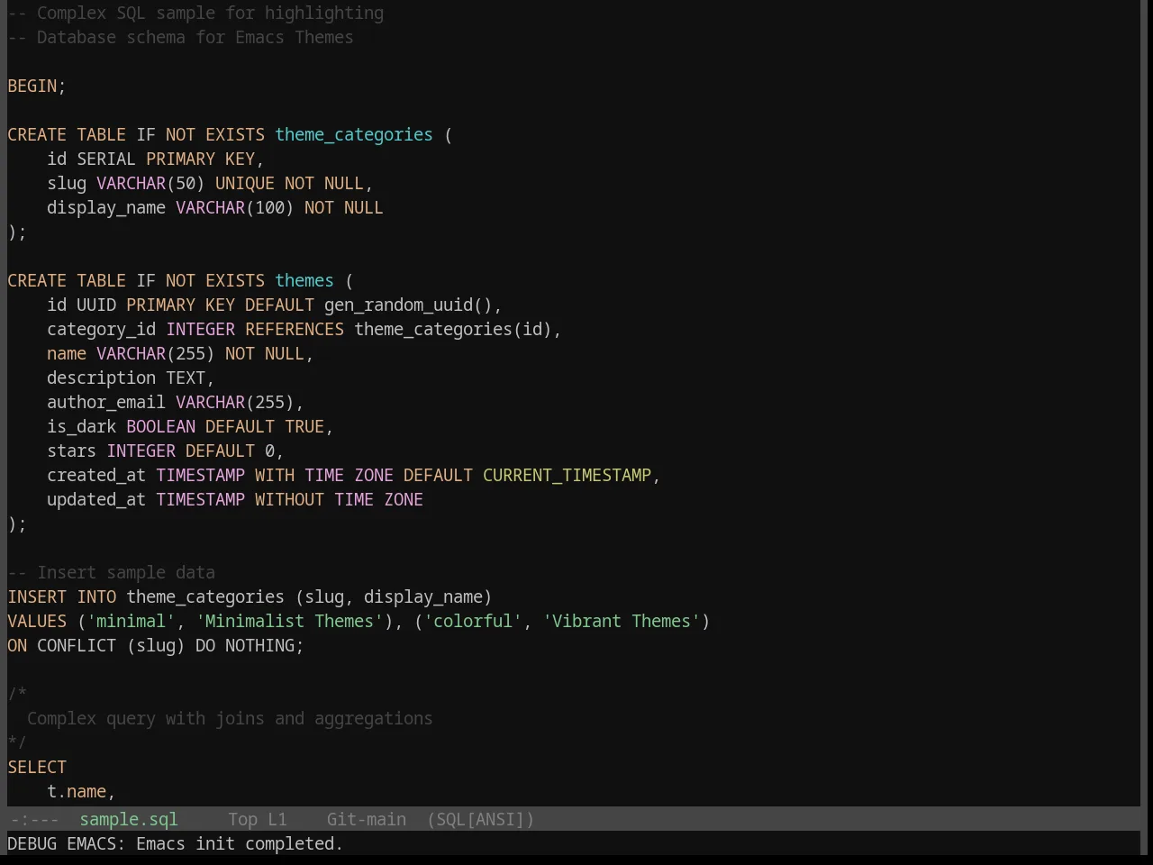The height and width of the screenshot is (865, 1153).
Task: Click the '-- Insert sample data' comment
Action: coord(112,572)
